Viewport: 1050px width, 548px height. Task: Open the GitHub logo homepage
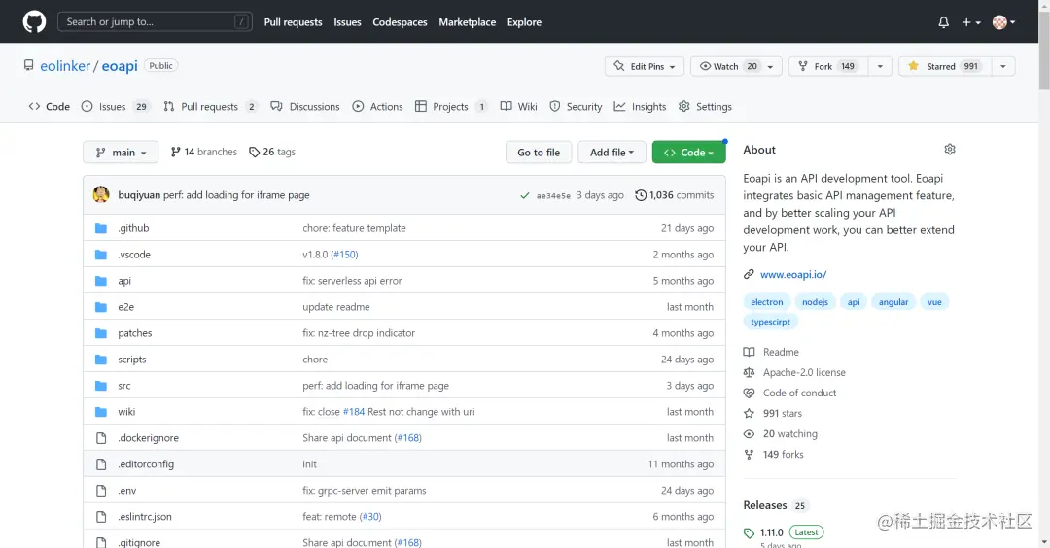point(34,22)
